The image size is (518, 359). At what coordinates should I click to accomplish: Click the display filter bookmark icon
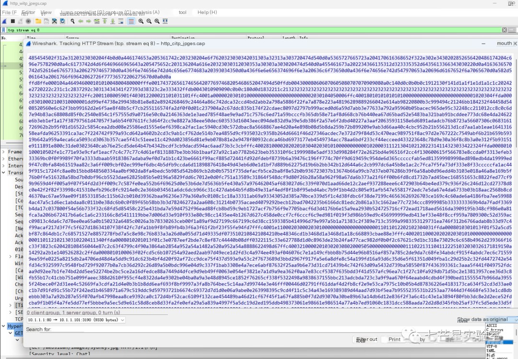[4, 30]
